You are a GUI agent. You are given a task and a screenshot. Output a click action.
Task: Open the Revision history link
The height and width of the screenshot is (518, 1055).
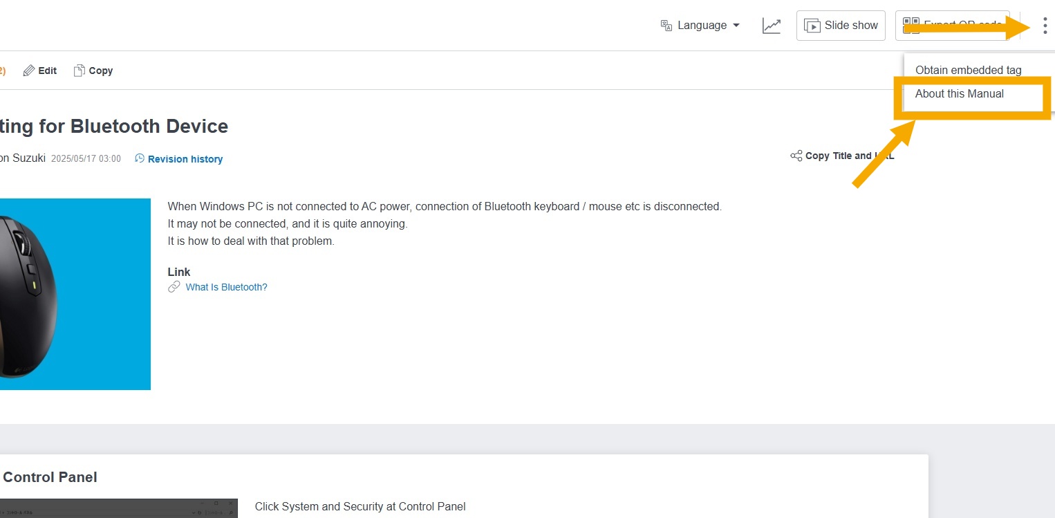click(x=185, y=159)
